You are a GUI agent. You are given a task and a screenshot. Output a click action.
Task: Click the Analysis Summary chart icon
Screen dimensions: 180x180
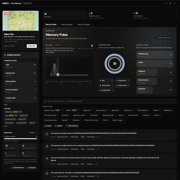[x=5, y=55]
